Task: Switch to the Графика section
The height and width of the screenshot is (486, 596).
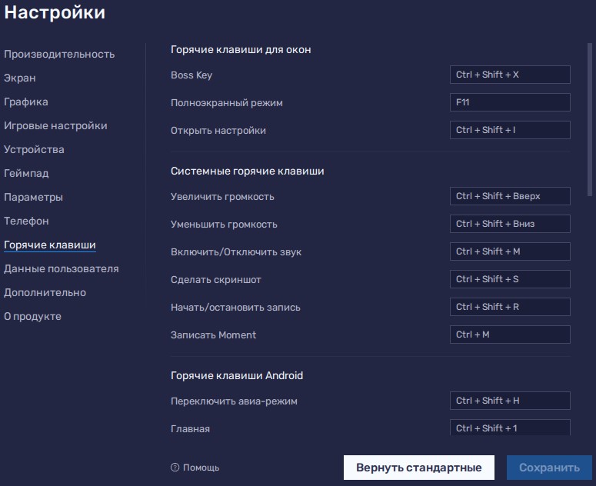Action: (x=26, y=102)
